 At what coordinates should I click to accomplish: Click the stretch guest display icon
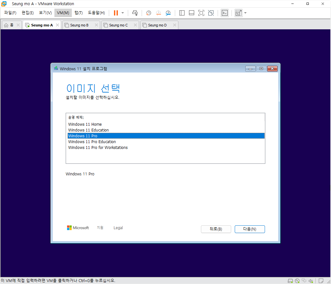238,13
